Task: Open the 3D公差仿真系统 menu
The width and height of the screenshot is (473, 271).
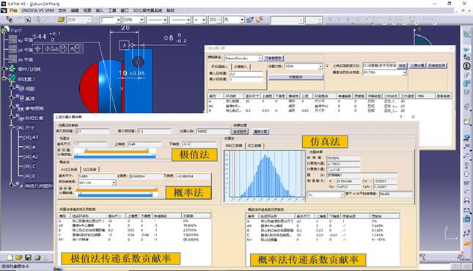Action: tap(147, 10)
